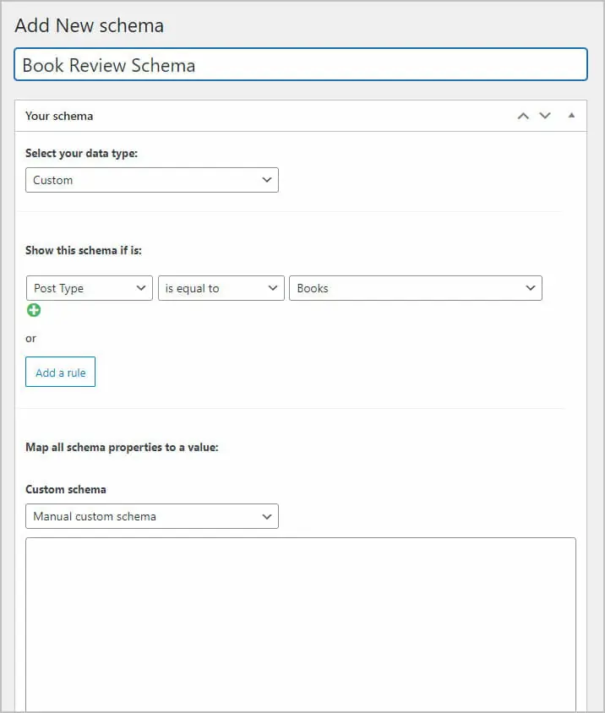Open the 'is equal to' comparison dropdown

[x=221, y=287]
